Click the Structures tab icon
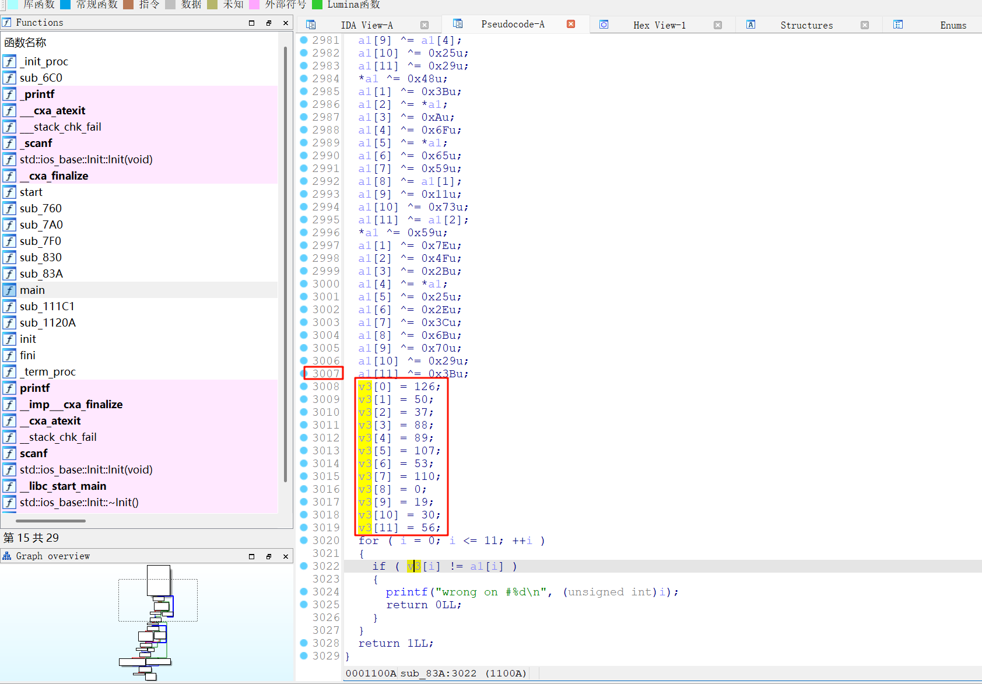Screen dimensions: 982x684 751,24
